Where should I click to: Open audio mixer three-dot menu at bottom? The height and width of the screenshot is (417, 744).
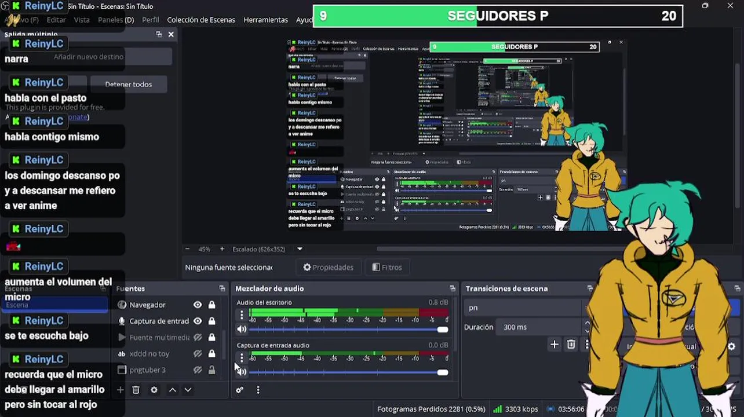tap(258, 390)
